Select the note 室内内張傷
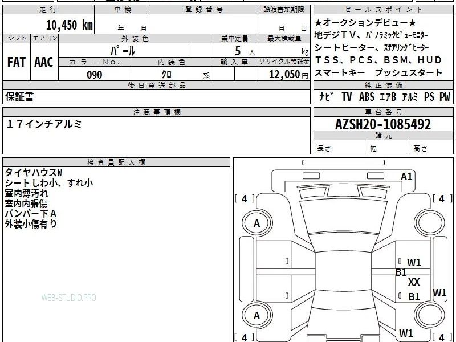 coord(26,203)
